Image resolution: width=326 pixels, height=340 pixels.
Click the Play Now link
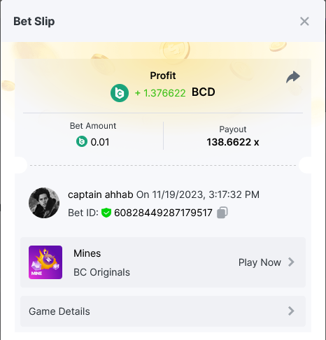pos(260,262)
